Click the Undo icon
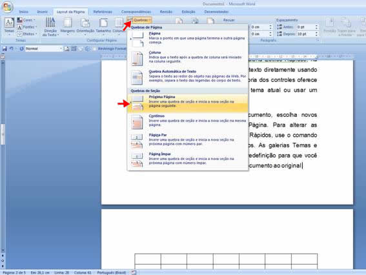 pyautogui.click(x=11, y=48)
